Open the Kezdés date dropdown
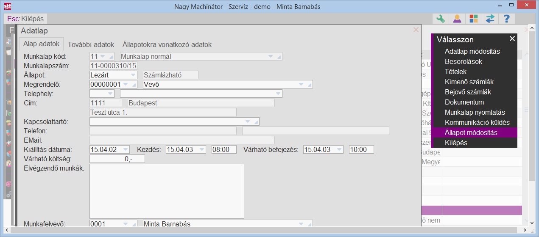Image resolution: width=539 pixels, height=237 pixels. pyautogui.click(x=201, y=149)
